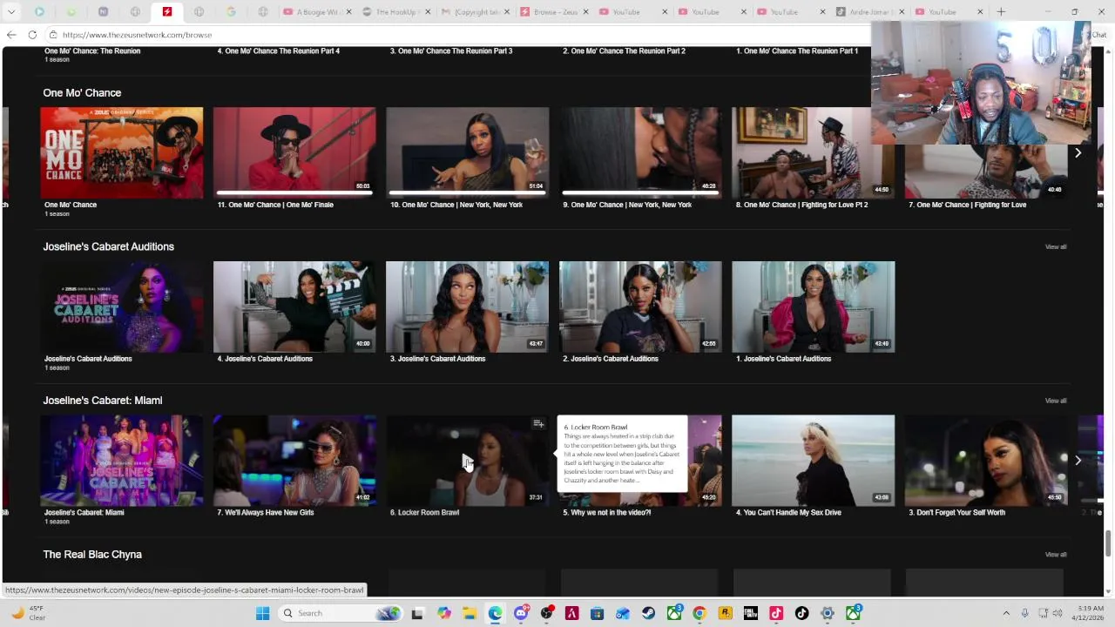Play Joseline's Cabaret Auditions episode 2 thumbnail
This screenshot has height=627, width=1115.
[640, 307]
